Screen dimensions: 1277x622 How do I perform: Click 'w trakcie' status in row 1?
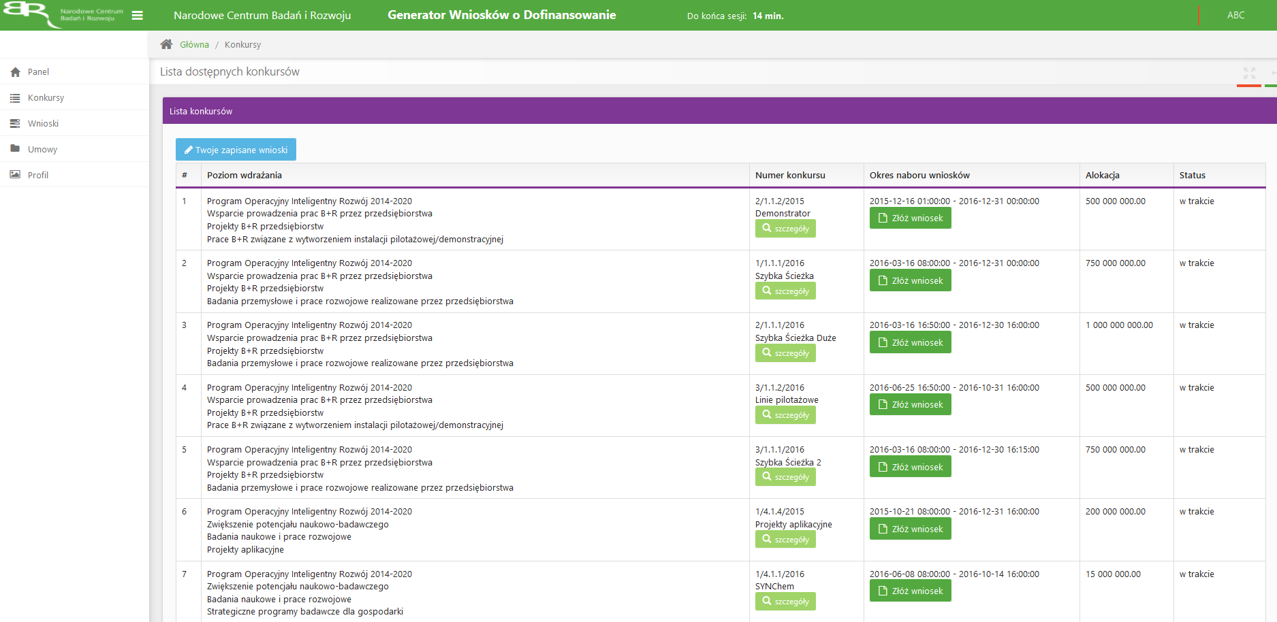point(1197,201)
